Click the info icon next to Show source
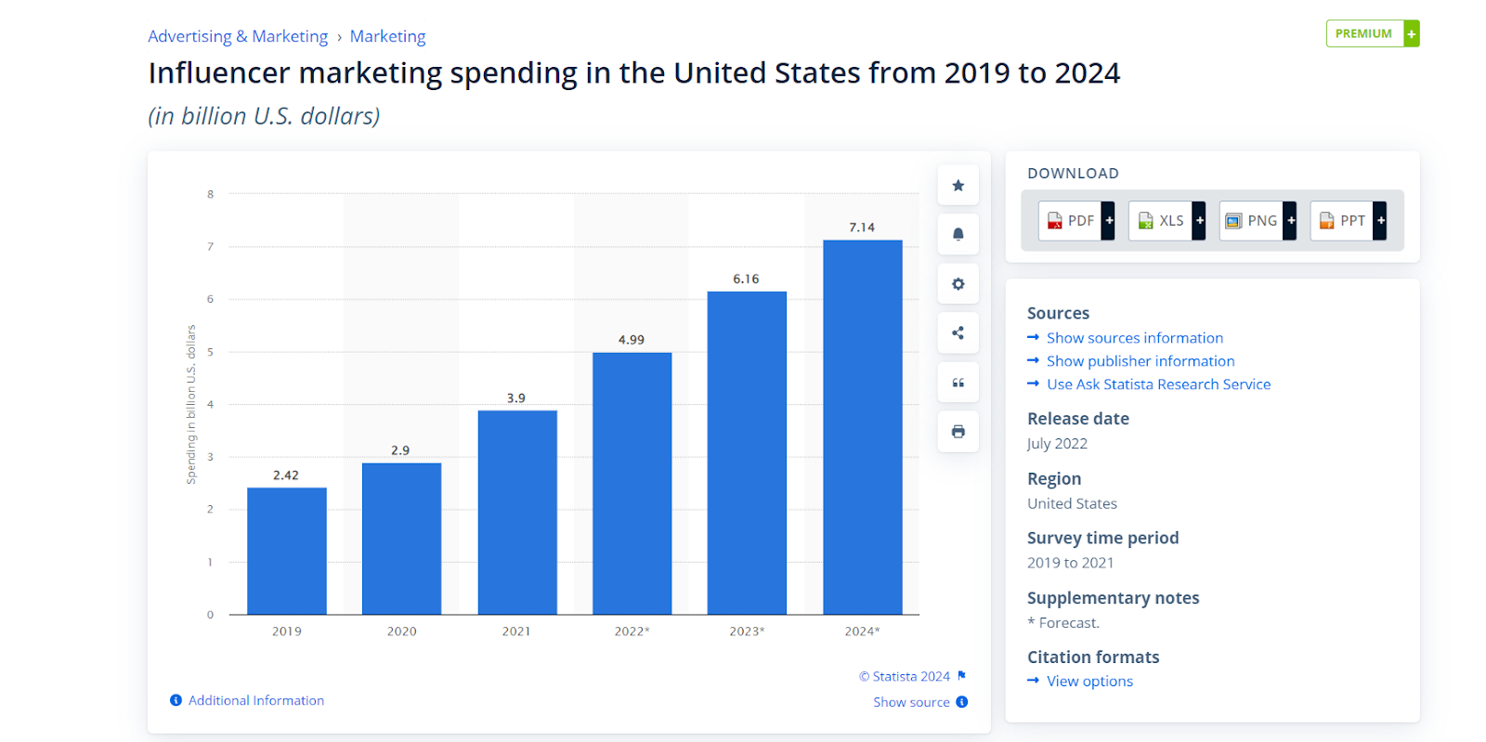This screenshot has height=742, width=1486. [x=962, y=702]
